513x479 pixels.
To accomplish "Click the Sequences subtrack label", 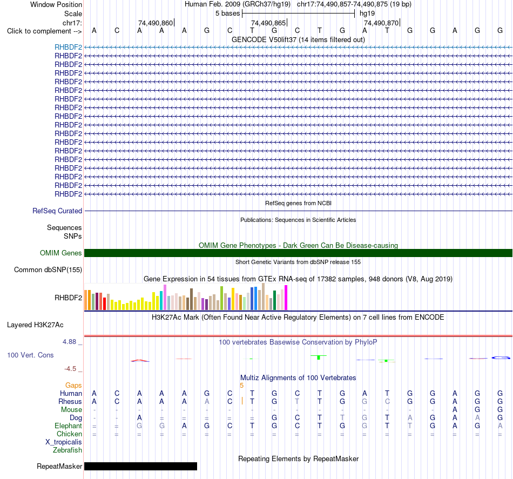I will click(64, 227).
